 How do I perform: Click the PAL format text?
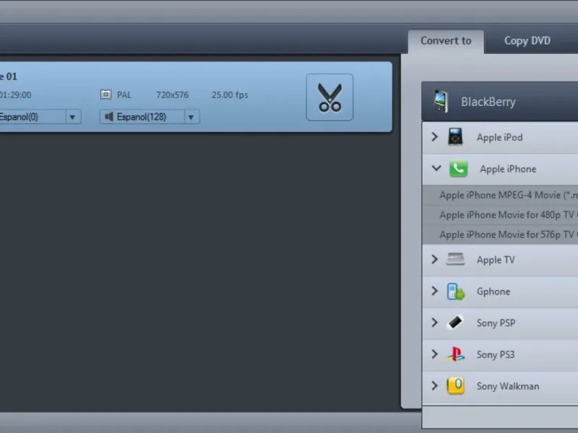click(124, 95)
